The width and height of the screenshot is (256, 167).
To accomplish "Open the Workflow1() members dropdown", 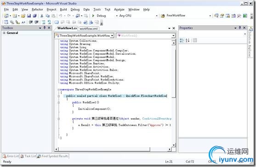I will (x=173, y=35).
